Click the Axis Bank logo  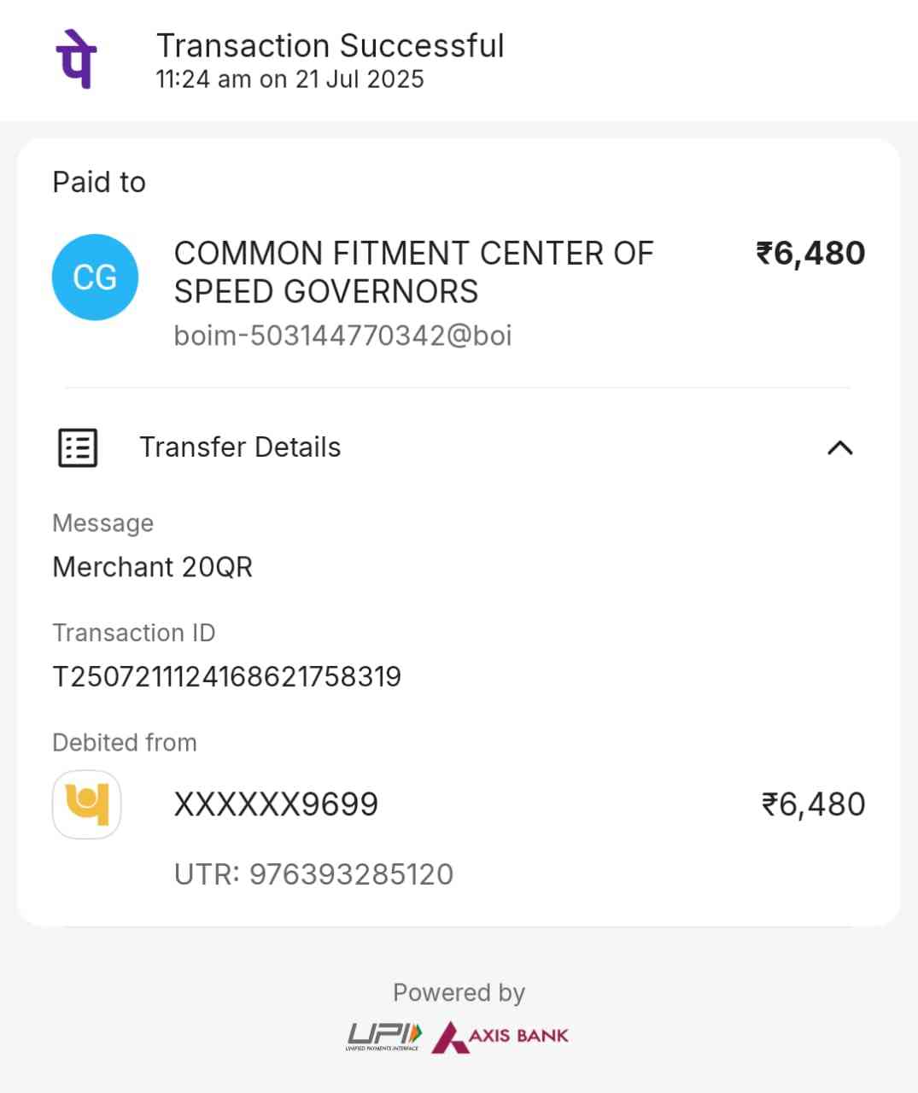pos(500,1036)
